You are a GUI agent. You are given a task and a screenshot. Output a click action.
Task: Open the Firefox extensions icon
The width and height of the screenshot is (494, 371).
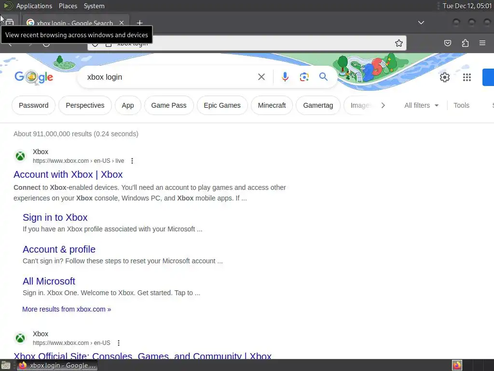coord(465,43)
